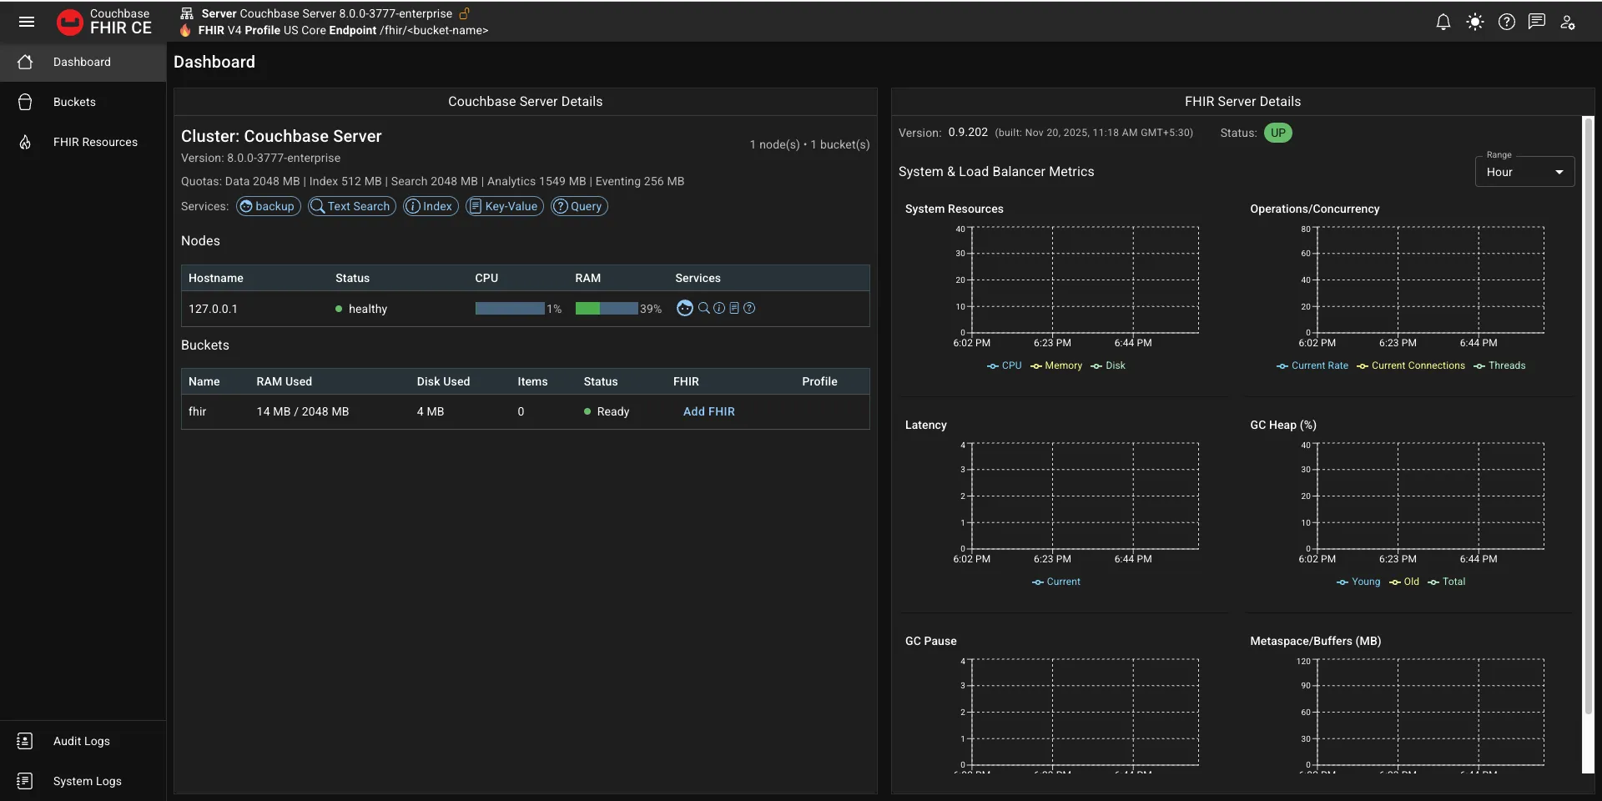The image size is (1602, 801).
Task: Open Audit Logs from the sidebar
Action: pyautogui.click(x=81, y=741)
